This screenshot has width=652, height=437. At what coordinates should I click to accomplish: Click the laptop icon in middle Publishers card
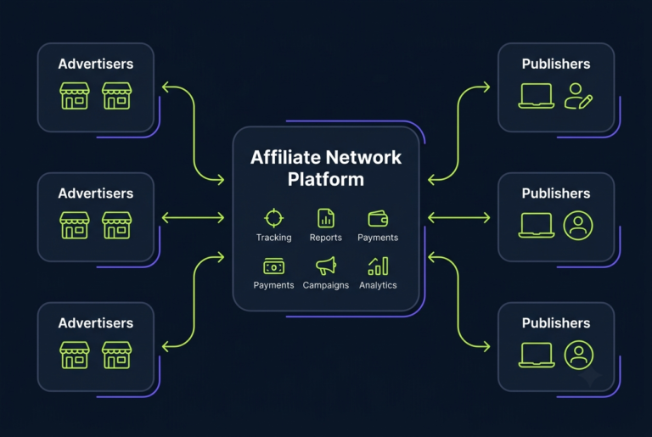537,226
